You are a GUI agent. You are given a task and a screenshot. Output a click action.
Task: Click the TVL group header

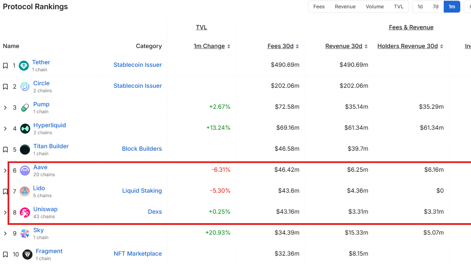click(x=202, y=28)
